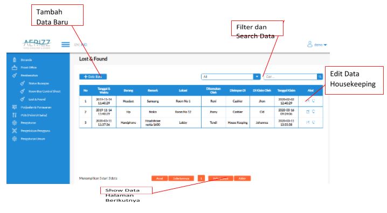Click the Pengaturan Umum gear icon
This screenshot has height=213, width=387.
[15, 139]
